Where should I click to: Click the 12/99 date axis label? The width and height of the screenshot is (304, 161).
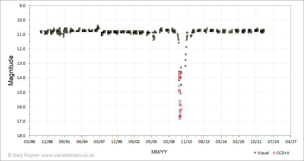click(x=117, y=141)
